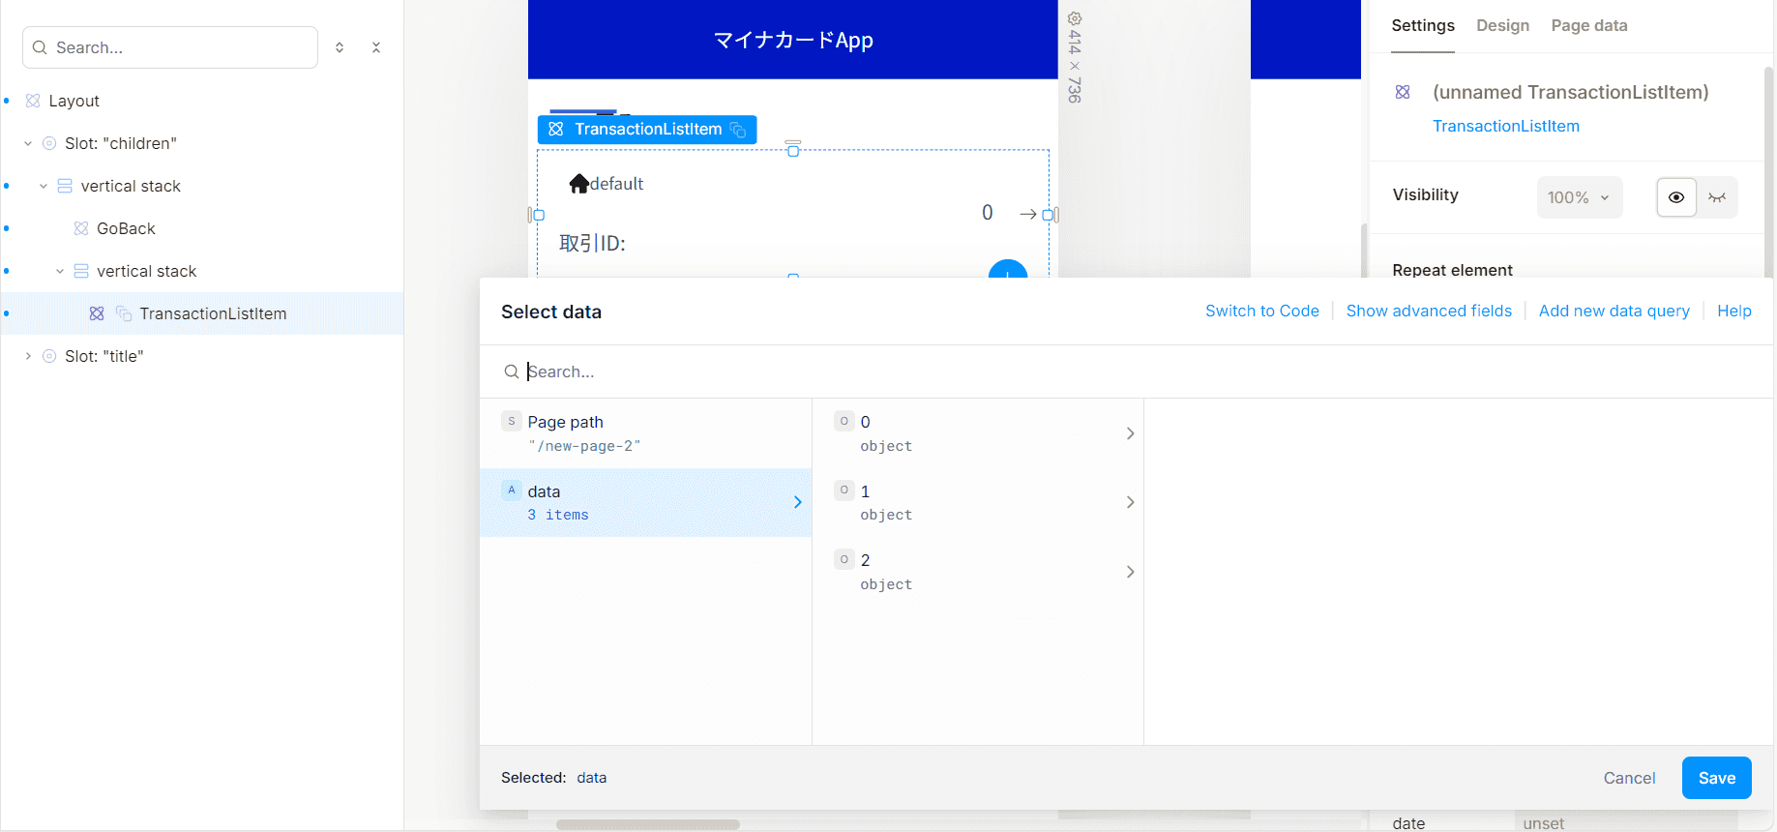
Task: Set visibility to hidden with closed-eye icon
Action: (x=1717, y=197)
